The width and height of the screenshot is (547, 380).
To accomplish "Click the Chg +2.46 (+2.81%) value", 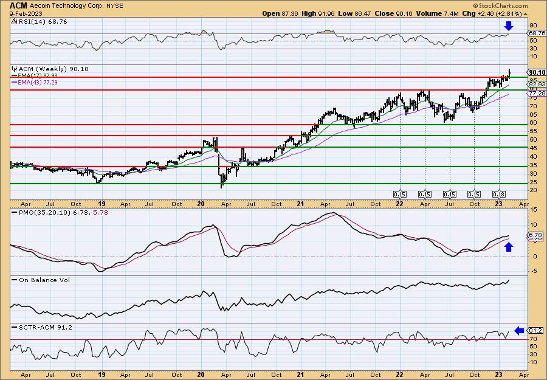I will pos(492,13).
